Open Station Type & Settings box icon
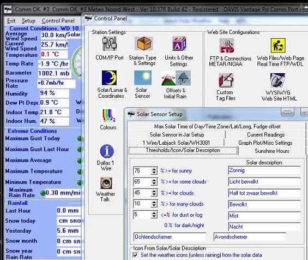Image resolution: width=308 pixels, height=260 pixels. click(144, 44)
